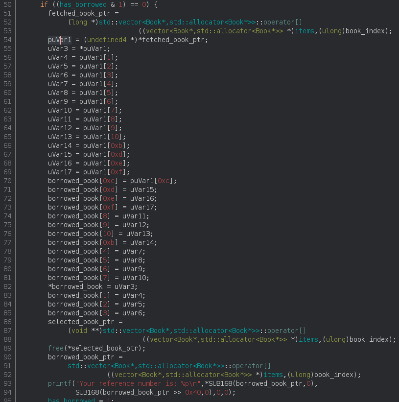The image size is (399, 402).
Task: Click uVar13 on line 65
Action: (60, 137)
